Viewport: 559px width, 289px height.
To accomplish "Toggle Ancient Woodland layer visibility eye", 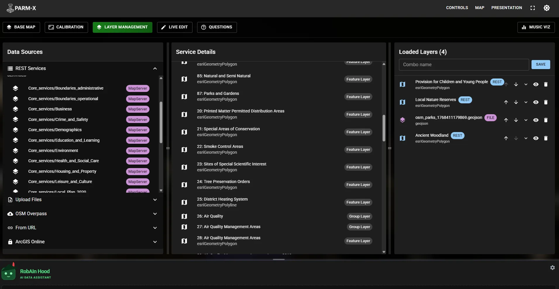I will pos(536,138).
